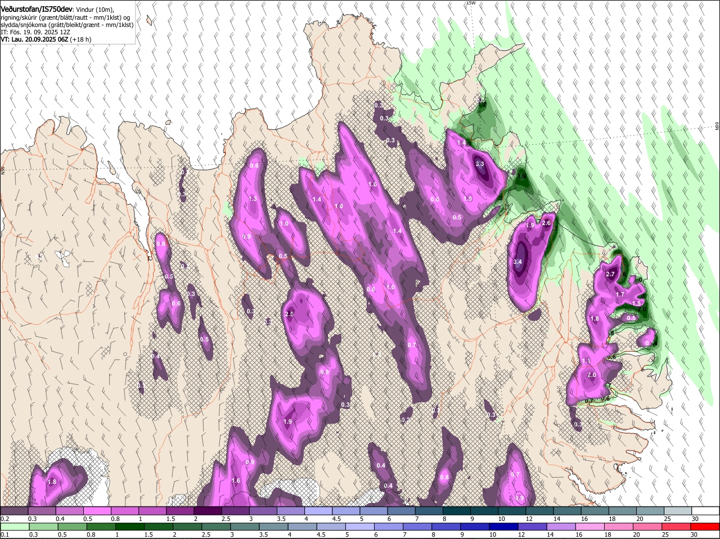Viewport: 720px width, 539px height.
Task: Click the 12–14 swatch in upper legend row
Action: [540, 511]
